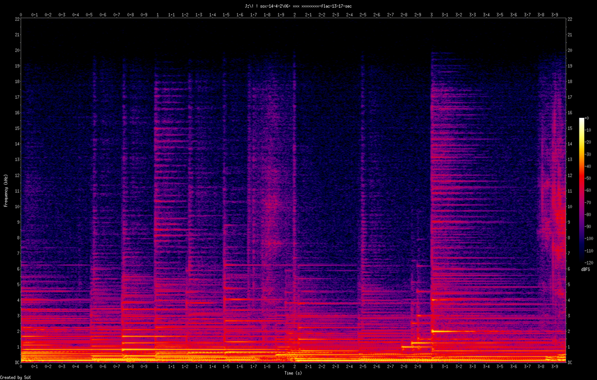The image size is (597, 380).
Task: Click '19' on the right frequency axis
Action: (x=570, y=66)
